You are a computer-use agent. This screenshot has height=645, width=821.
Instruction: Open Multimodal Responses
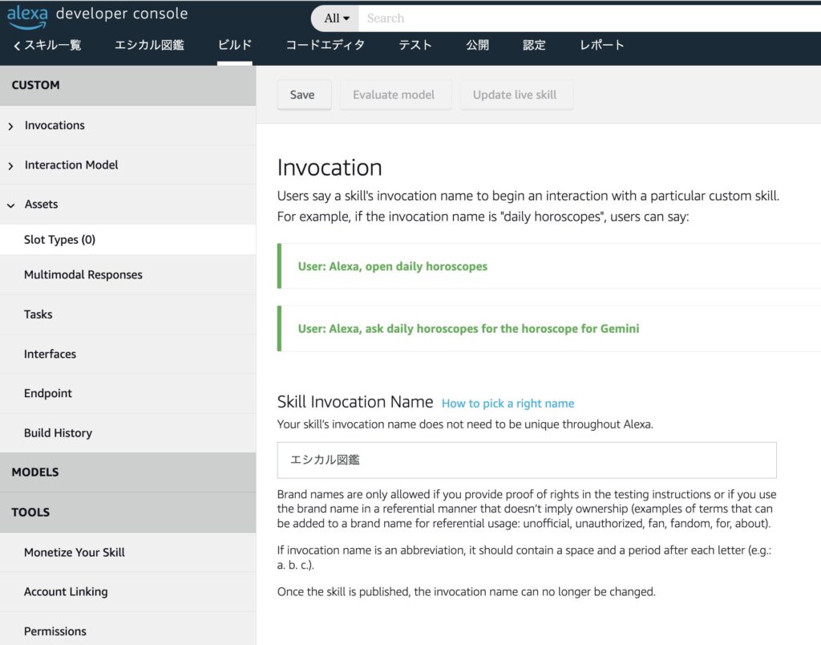[x=83, y=275]
